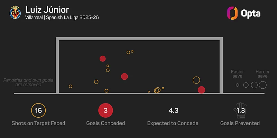Click the large yellow shot circle near the right post
The image size is (277, 138).
pos(196,80)
